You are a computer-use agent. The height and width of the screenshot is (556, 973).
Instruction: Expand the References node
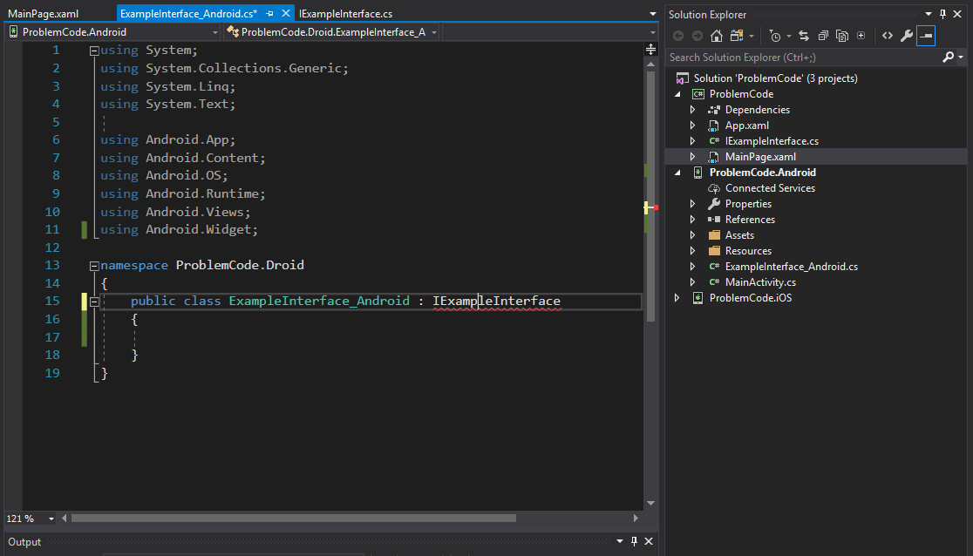pyautogui.click(x=692, y=220)
